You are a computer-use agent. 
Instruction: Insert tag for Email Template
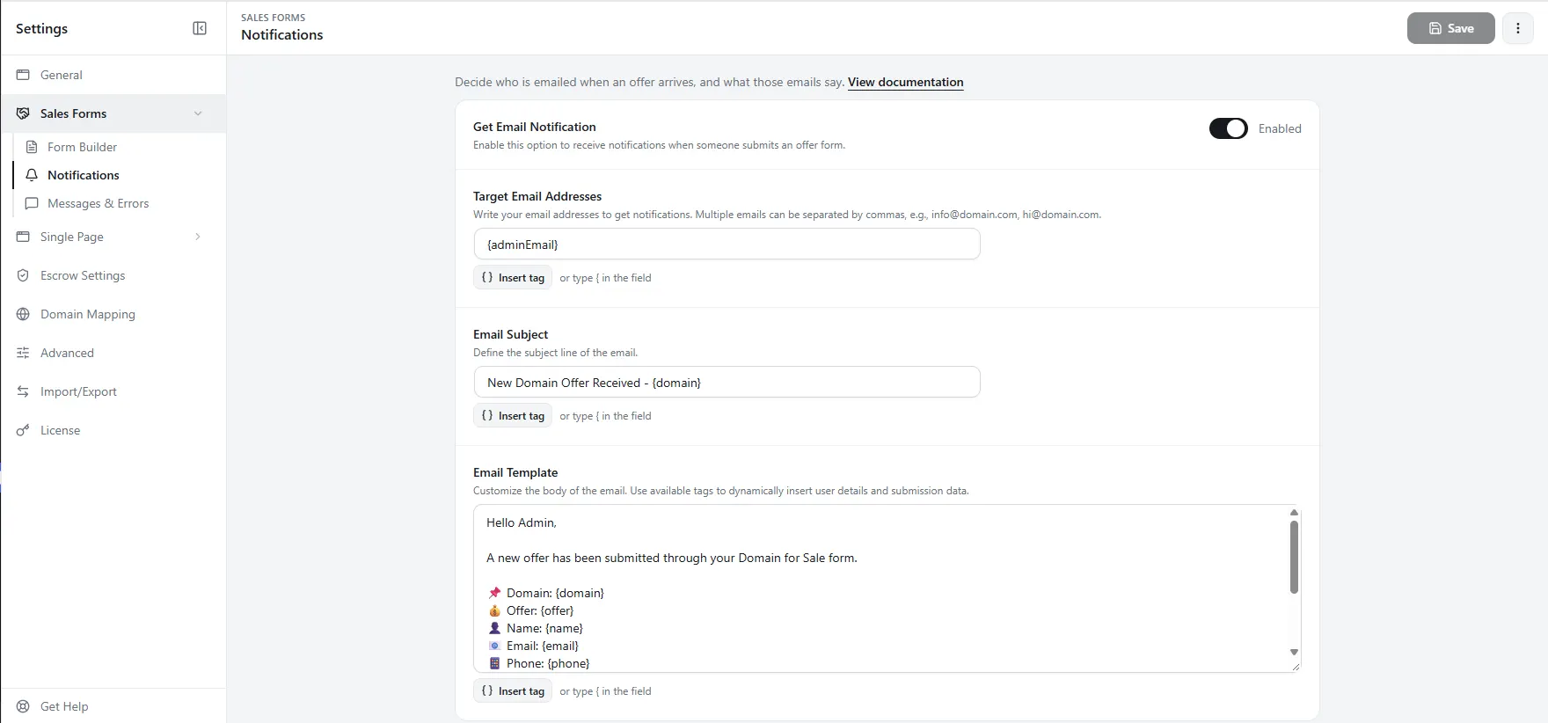pos(513,691)
